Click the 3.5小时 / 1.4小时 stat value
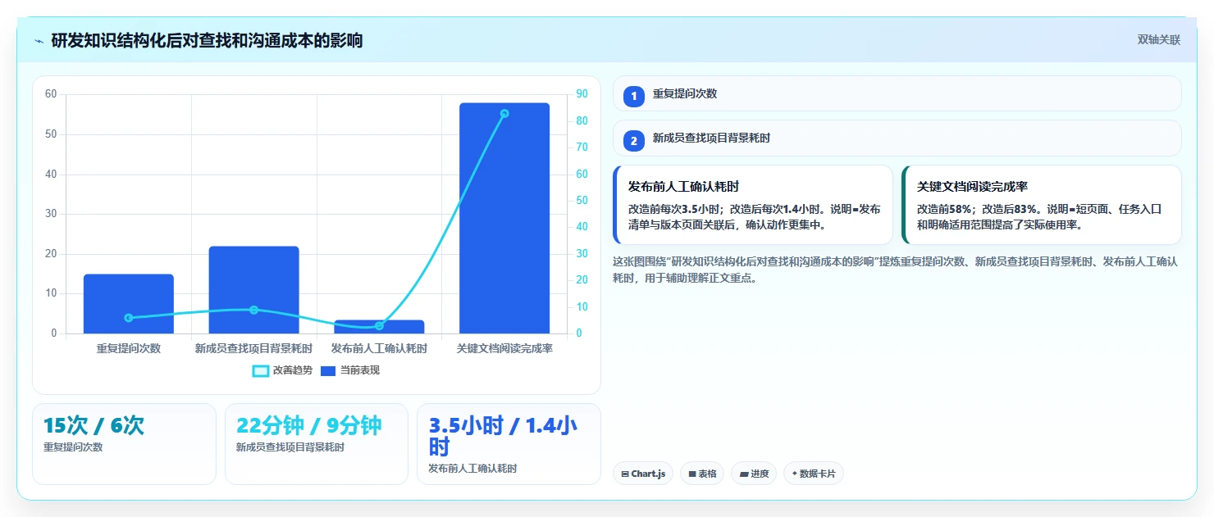This screenshot has width=1214, height=517. click(503, 436)
